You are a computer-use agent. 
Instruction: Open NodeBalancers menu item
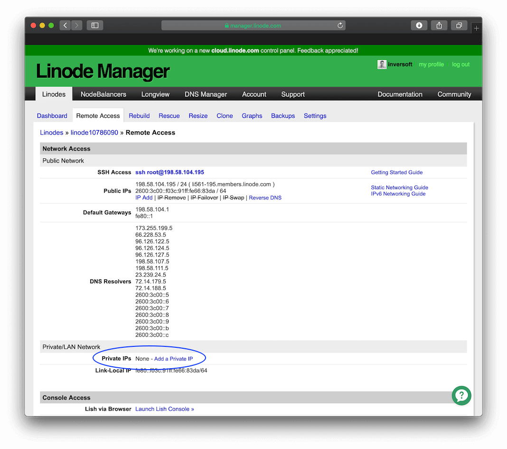coord(103,94)
